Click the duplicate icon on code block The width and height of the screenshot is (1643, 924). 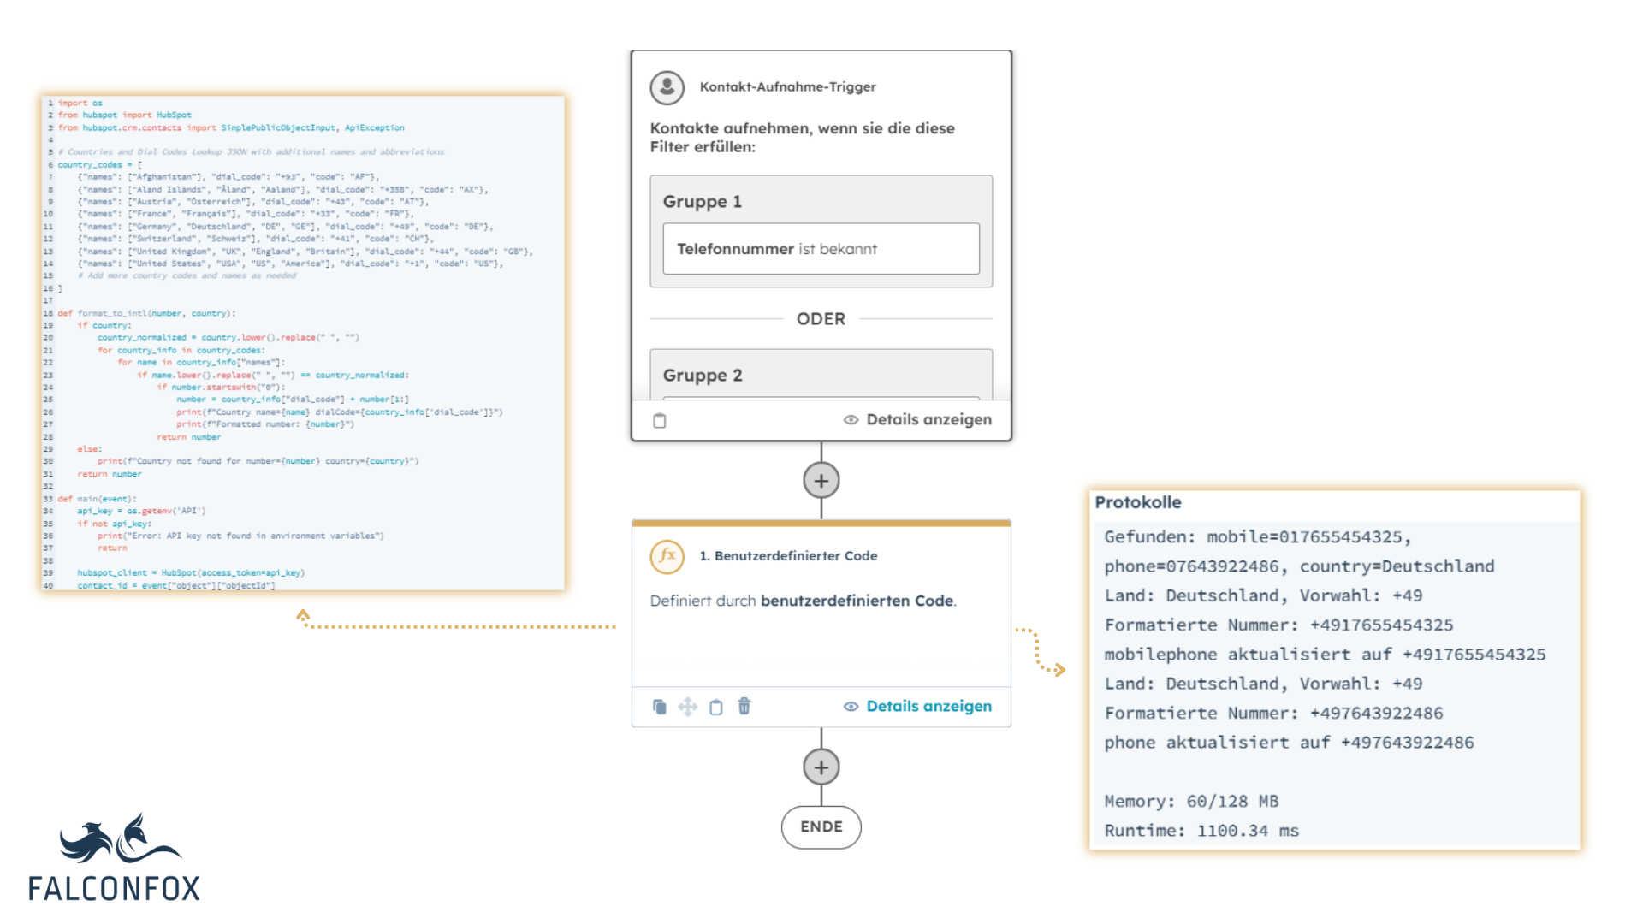(659, 706)
